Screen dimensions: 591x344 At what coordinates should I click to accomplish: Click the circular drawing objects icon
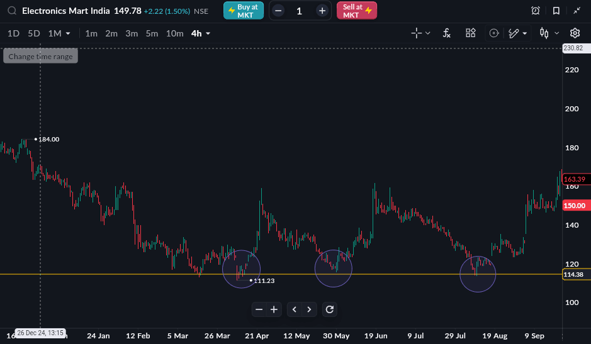(493, 33)
